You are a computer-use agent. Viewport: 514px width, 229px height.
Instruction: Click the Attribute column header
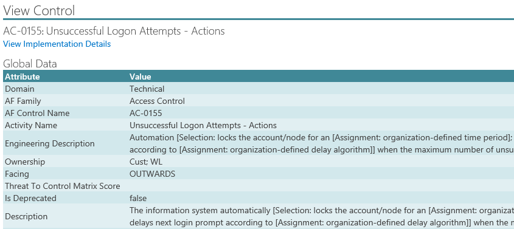point(23,77)
